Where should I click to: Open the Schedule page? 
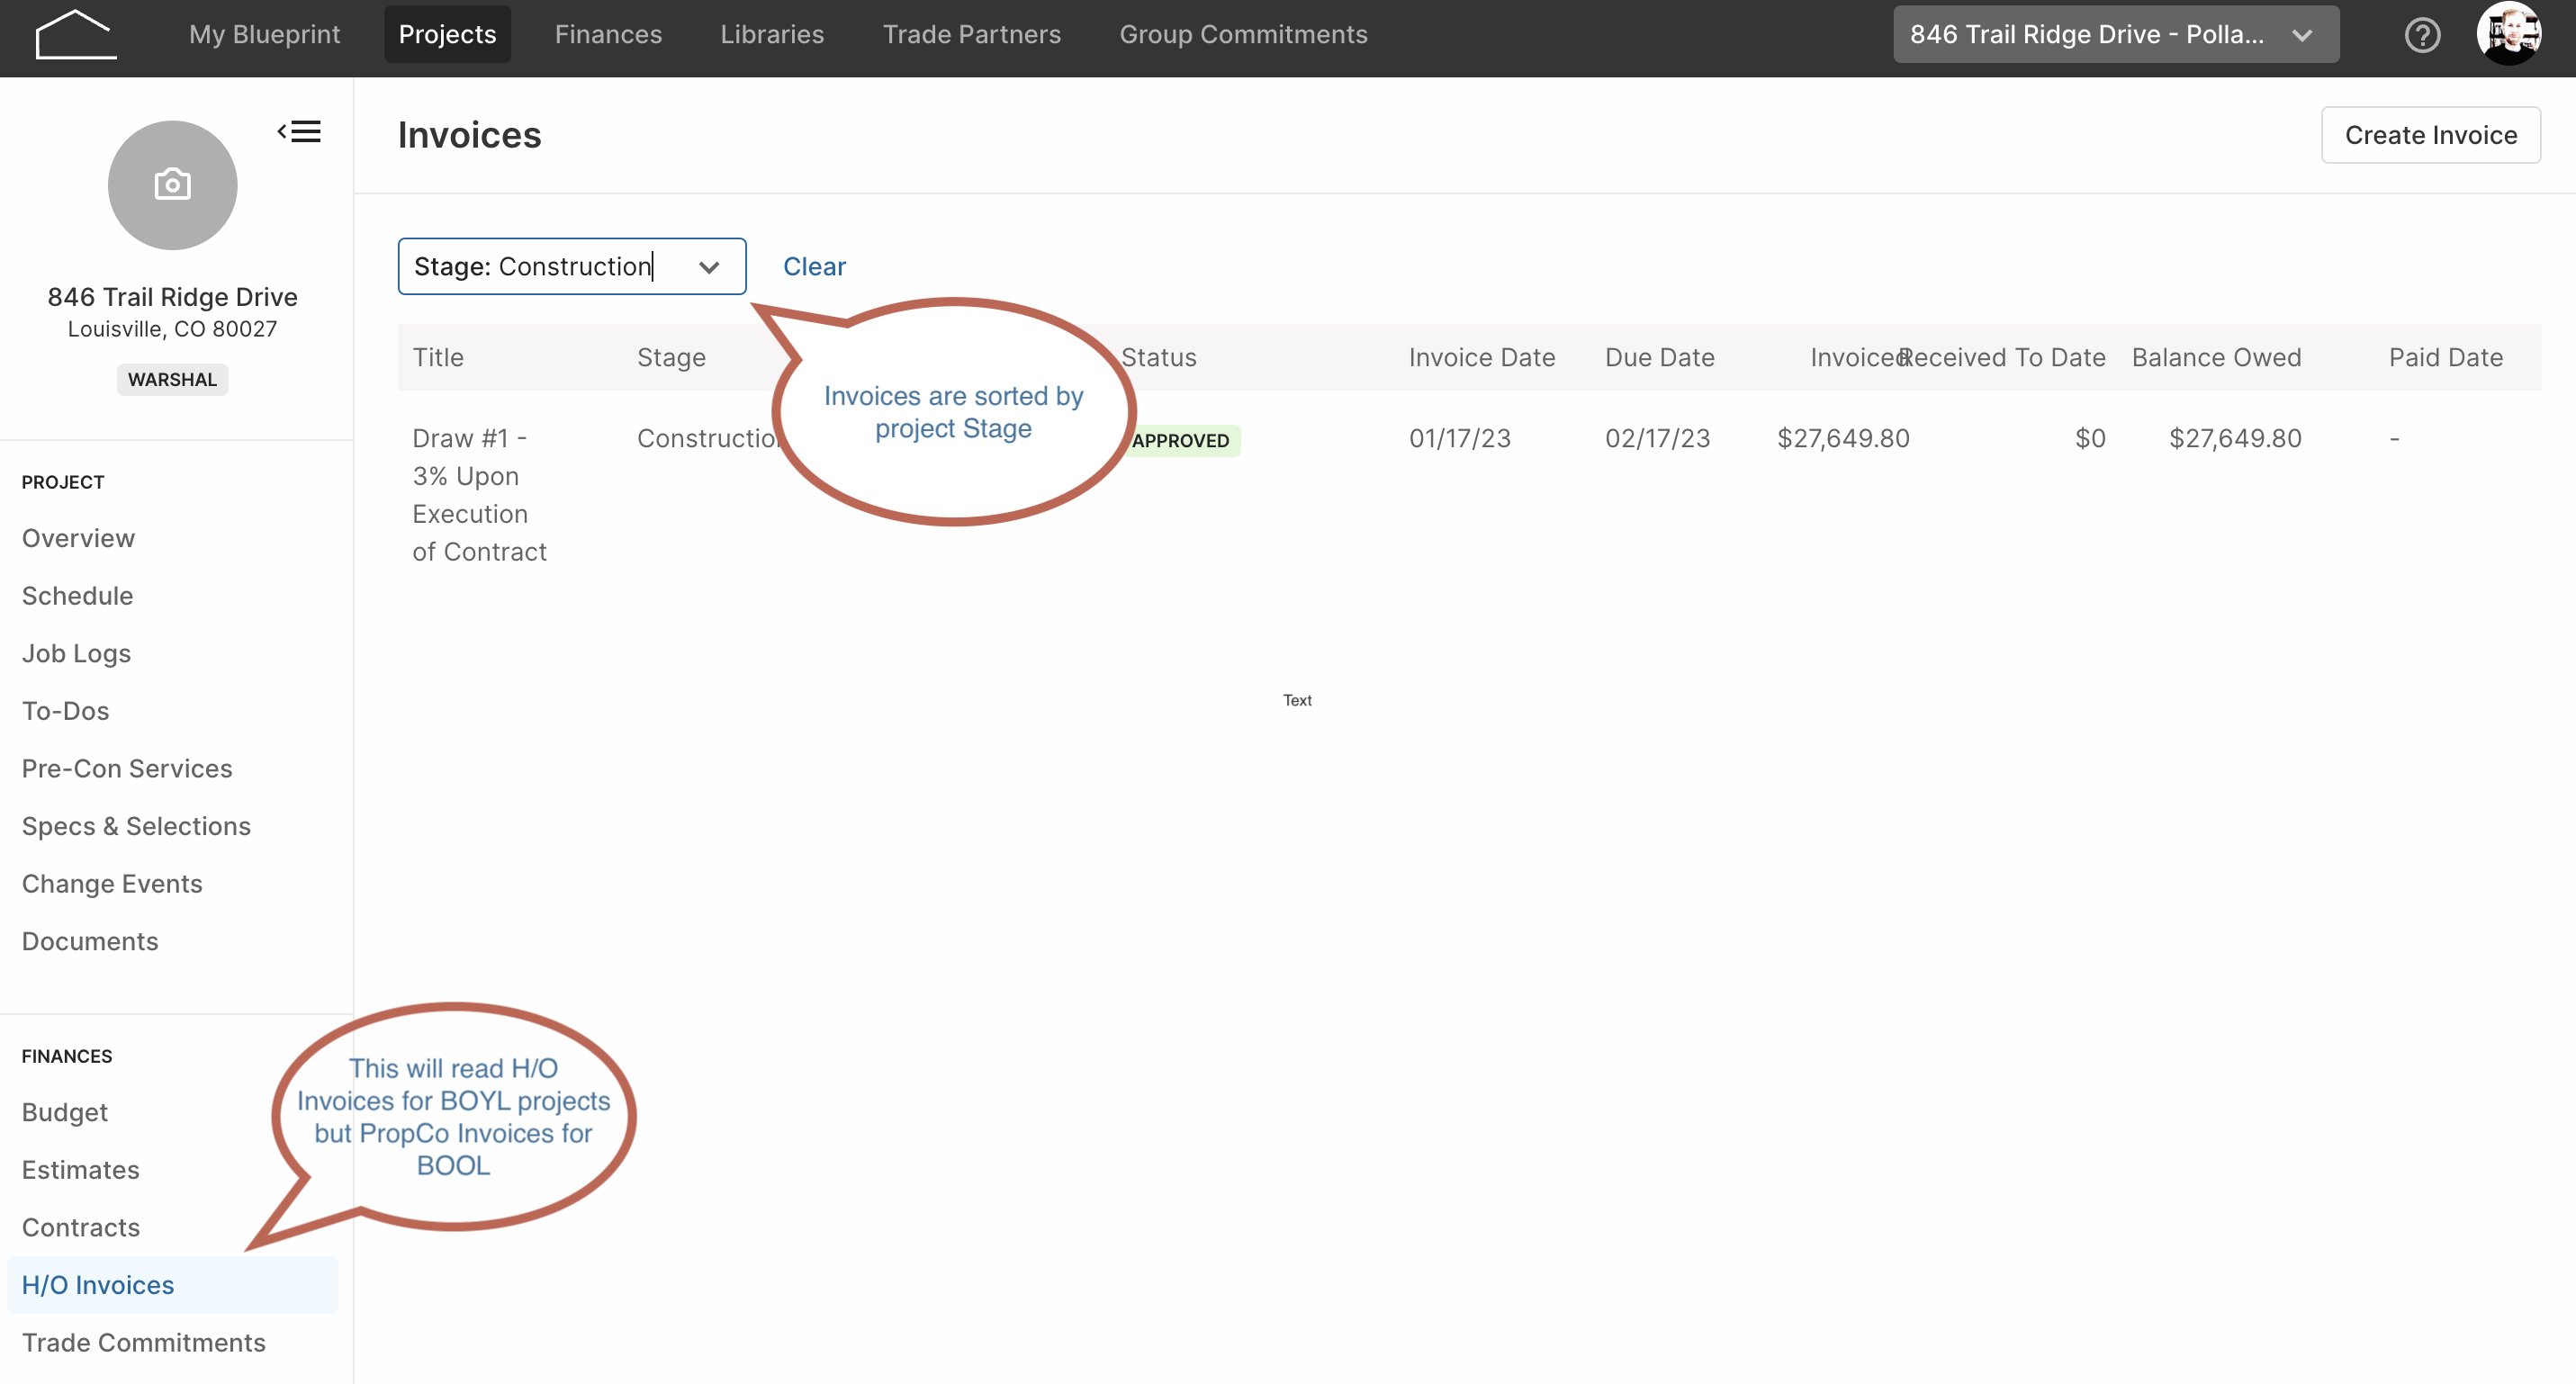[x=77, y=596]
